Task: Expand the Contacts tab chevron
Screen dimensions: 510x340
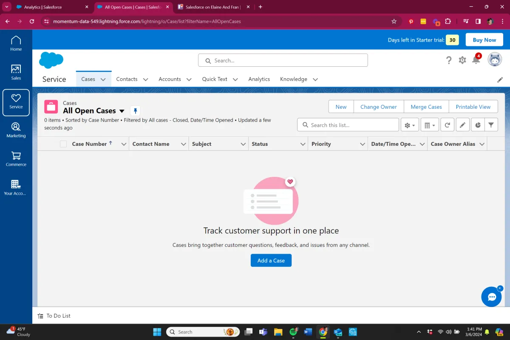Action: click(145, 79)
